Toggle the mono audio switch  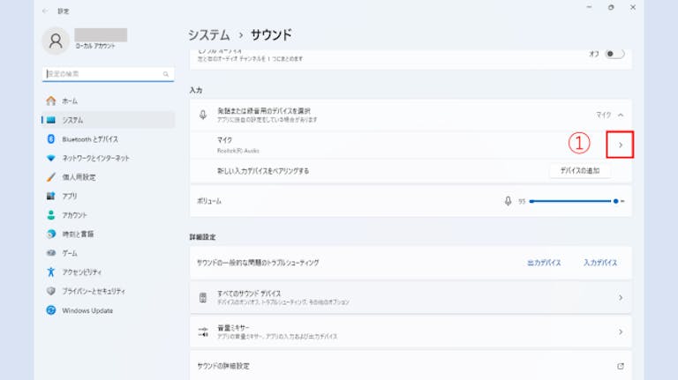coord(614,54)
